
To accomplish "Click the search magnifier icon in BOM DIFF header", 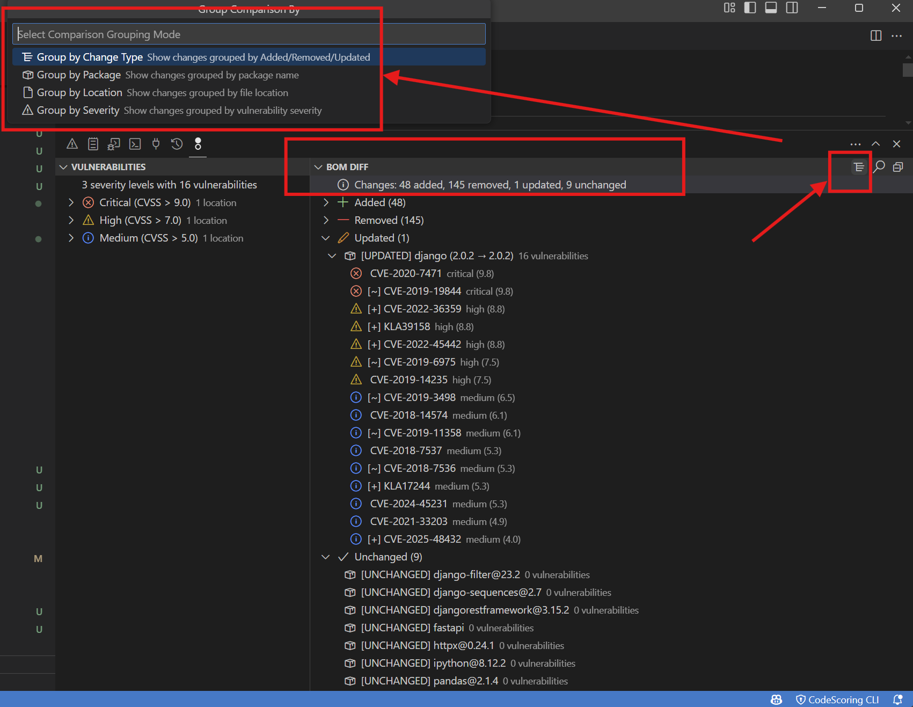I will pyautogui.click(x=879, y=167).
